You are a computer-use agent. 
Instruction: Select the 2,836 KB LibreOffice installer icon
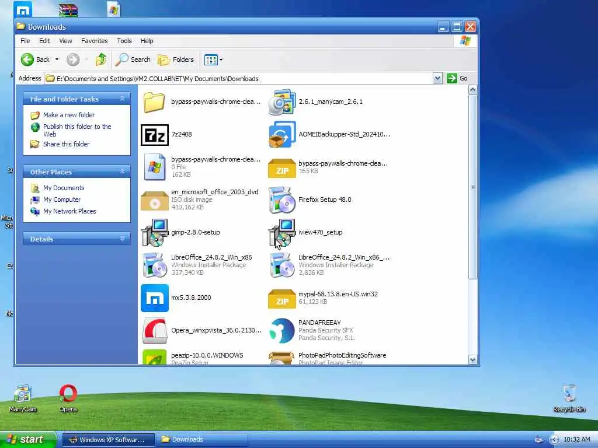[282, 265]
